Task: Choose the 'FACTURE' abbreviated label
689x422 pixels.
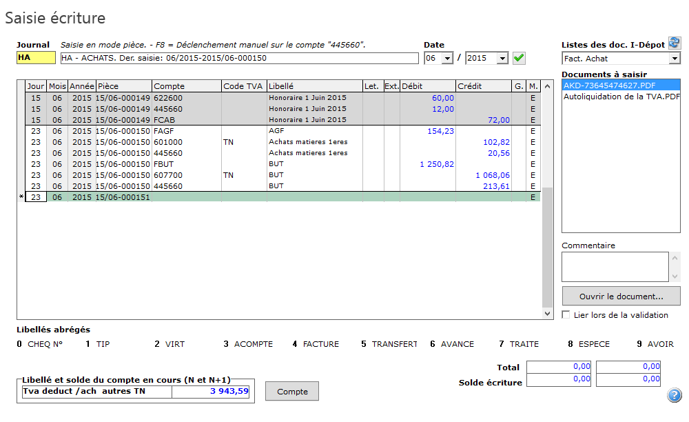Action: coord(320,344)
